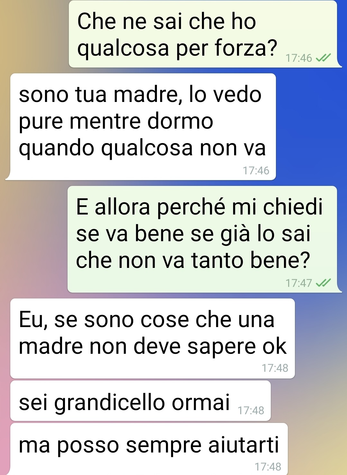Click the word 'forza?' in the first message
The height and width of the screenshot is (475, 347).
246,48
